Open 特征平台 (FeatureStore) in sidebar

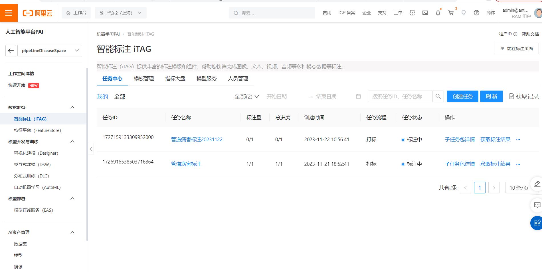click(x=38, y=130)
